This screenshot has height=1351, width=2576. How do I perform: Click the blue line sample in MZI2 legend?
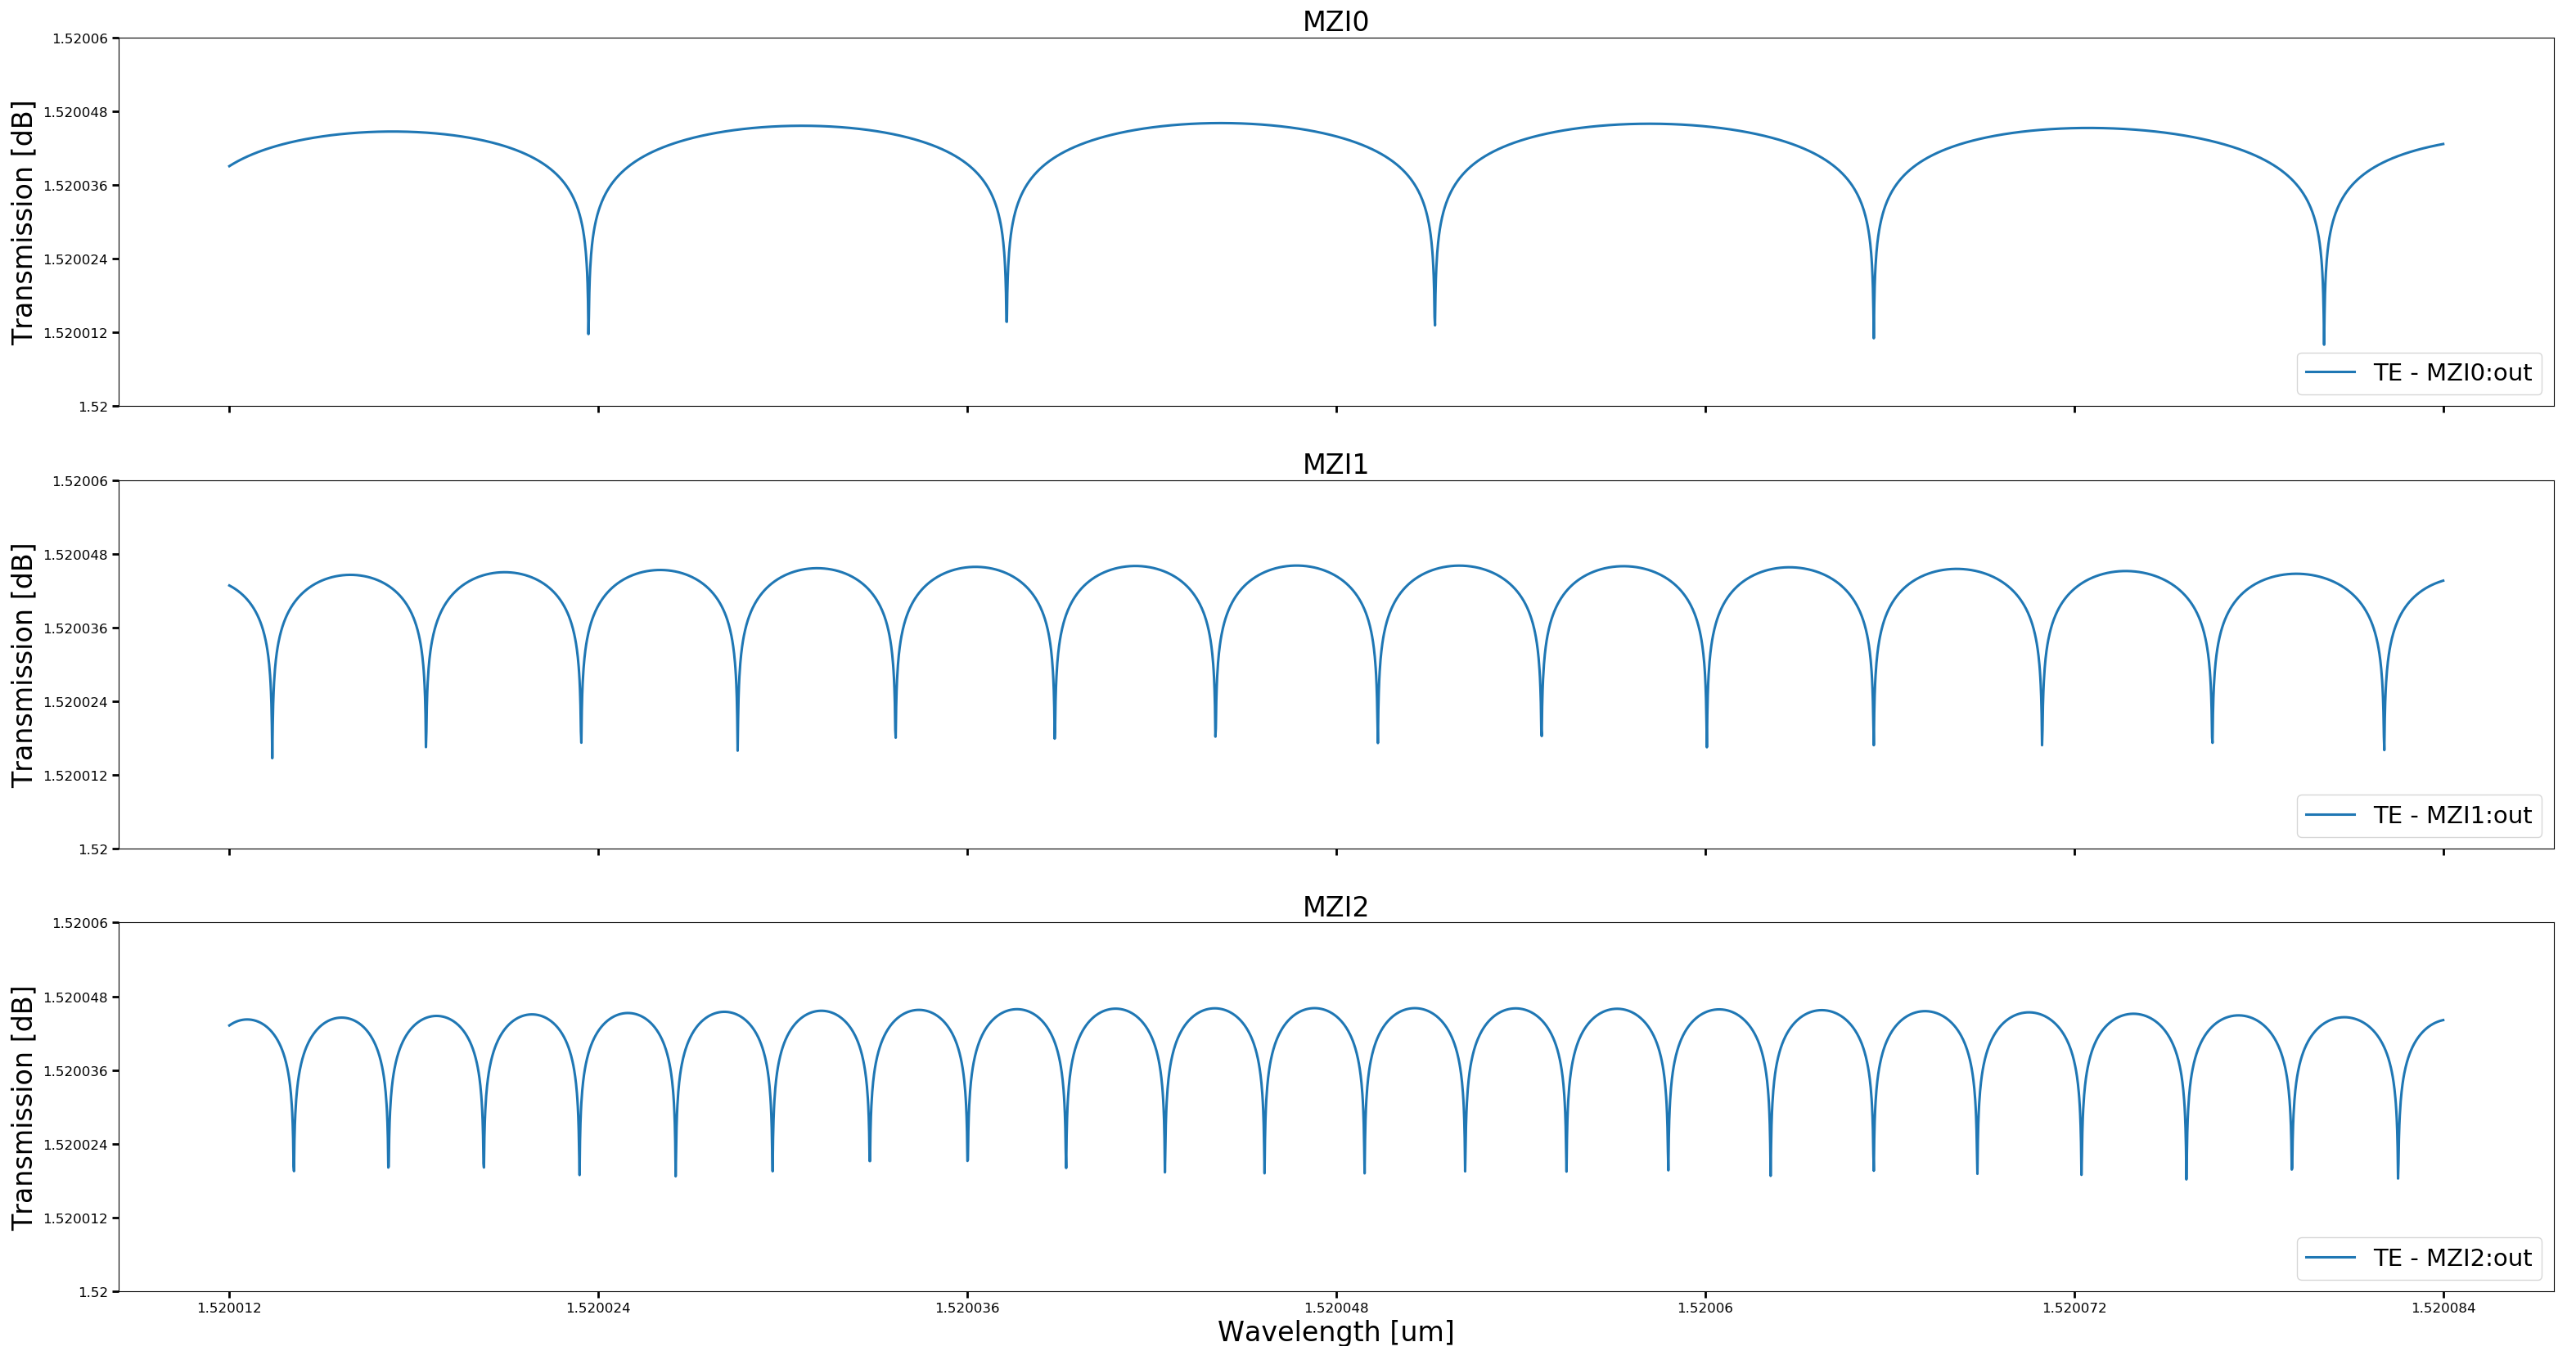point(2330,1258)
